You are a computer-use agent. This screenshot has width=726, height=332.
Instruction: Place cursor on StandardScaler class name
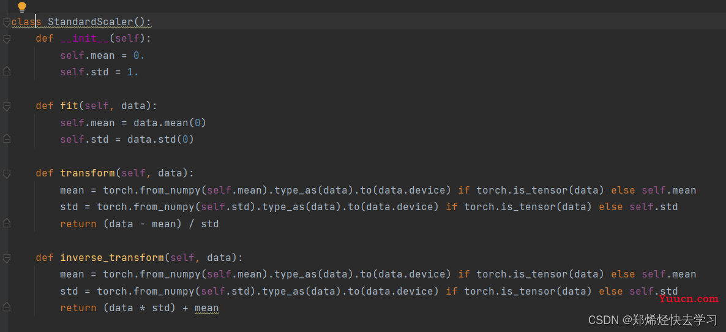90,22
